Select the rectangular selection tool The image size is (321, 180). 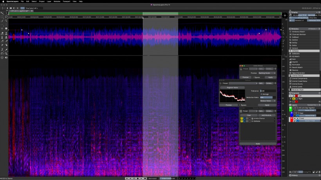2,17
